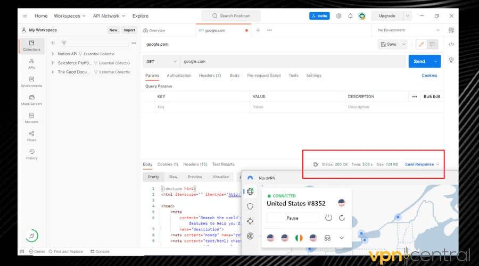Click the Invite button
This screenshot has width=479, height=266.
[x=319, y=16]
